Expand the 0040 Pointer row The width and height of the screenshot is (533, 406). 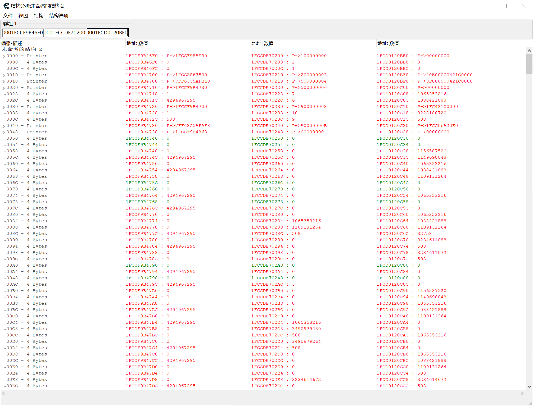pos(4,126)
